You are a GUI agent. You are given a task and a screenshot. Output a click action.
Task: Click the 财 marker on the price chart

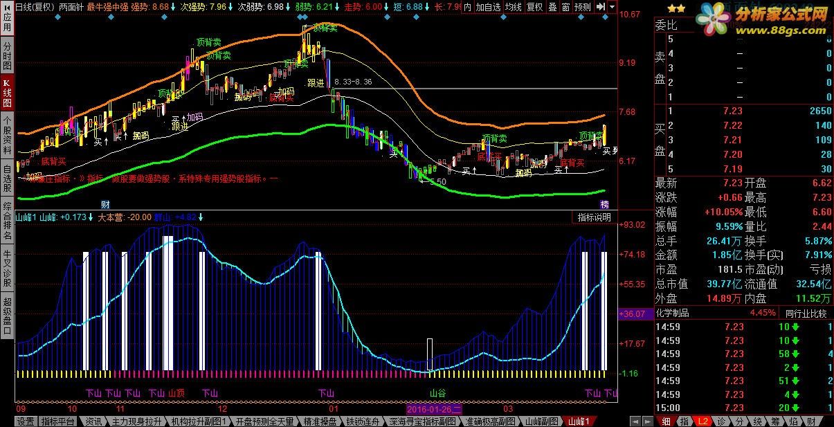click(105, 204)
